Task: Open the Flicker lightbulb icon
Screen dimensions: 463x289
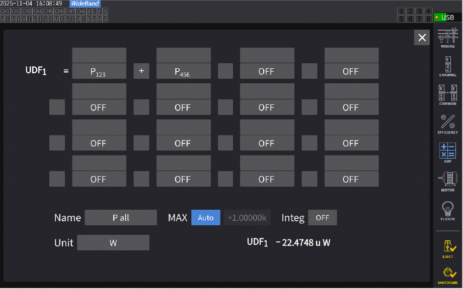Action: tap(447, 210)
